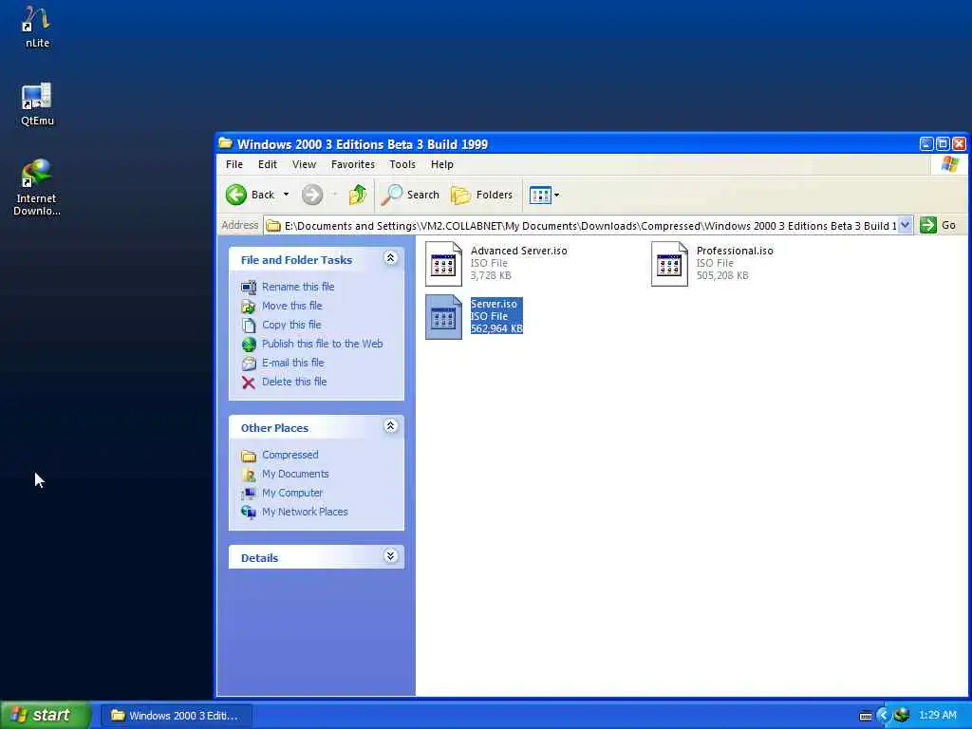Go back with the green Back arrow
The width and height of the screenshot is (972, 729).
(x=250, y=195)
